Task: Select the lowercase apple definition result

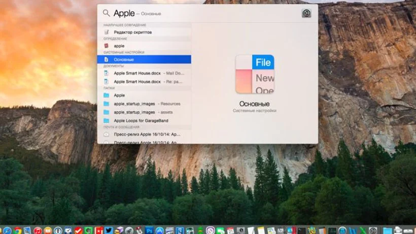Action: (144, 46)
